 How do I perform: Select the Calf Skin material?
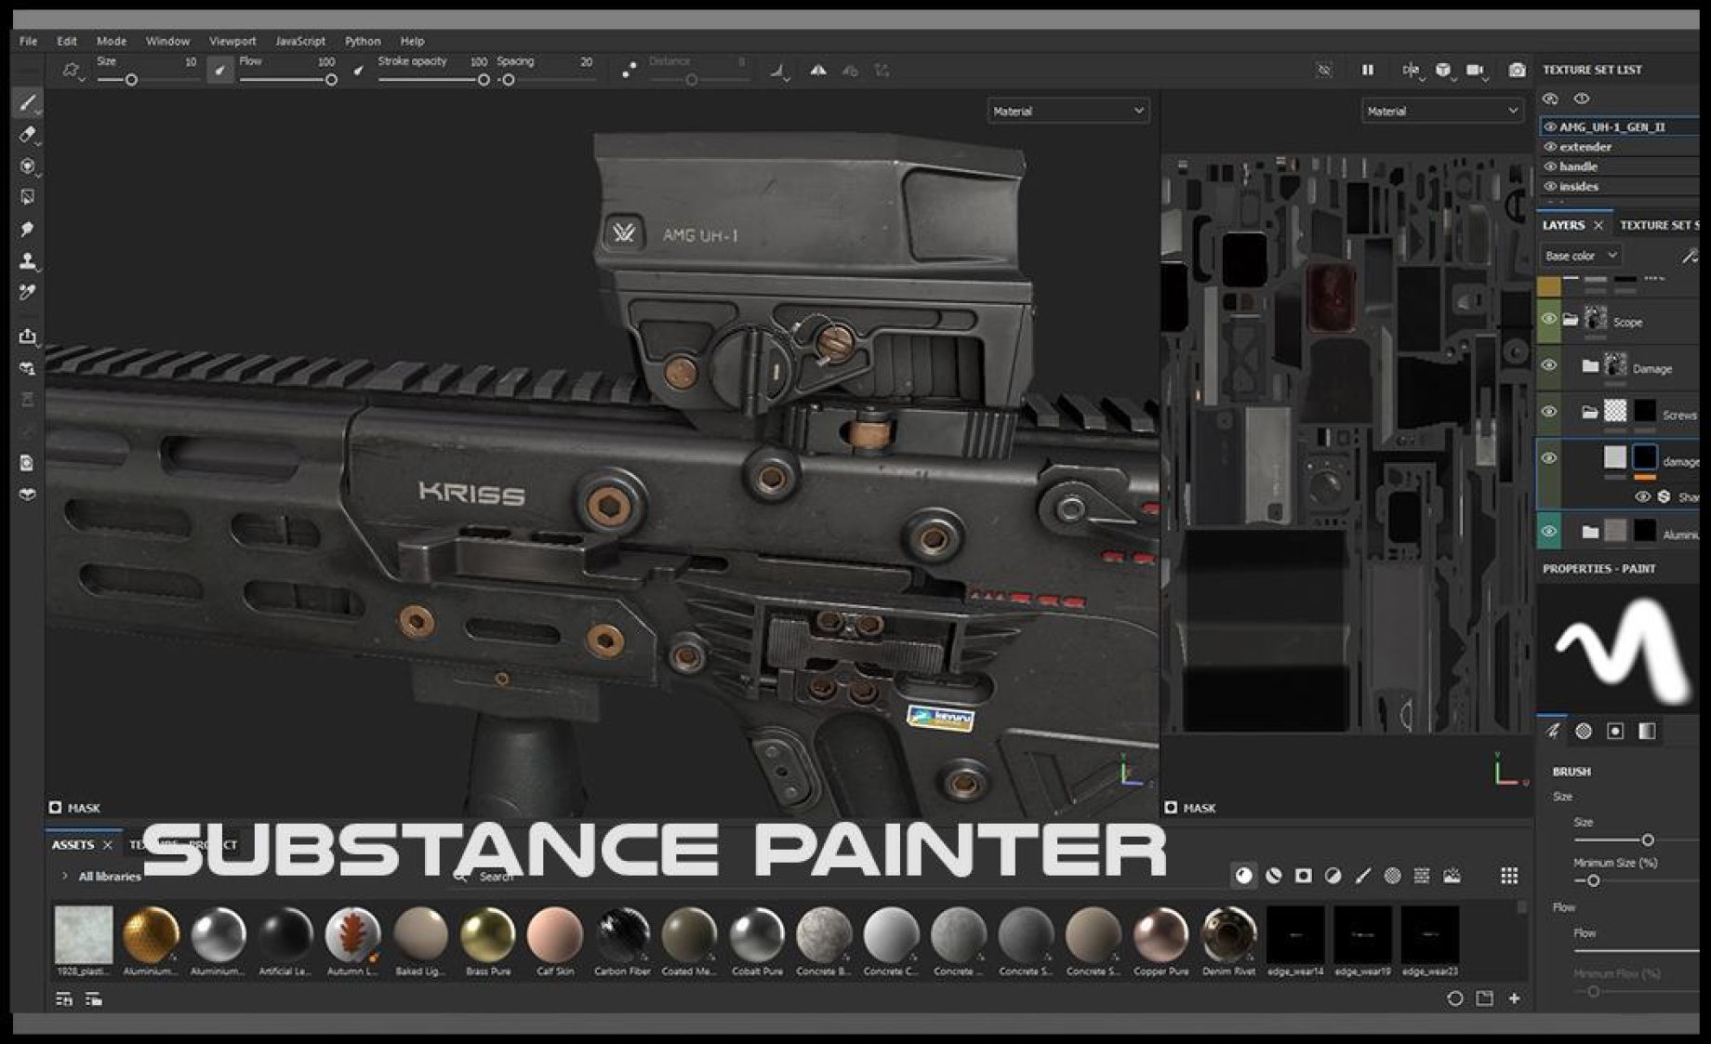[555, 941]
